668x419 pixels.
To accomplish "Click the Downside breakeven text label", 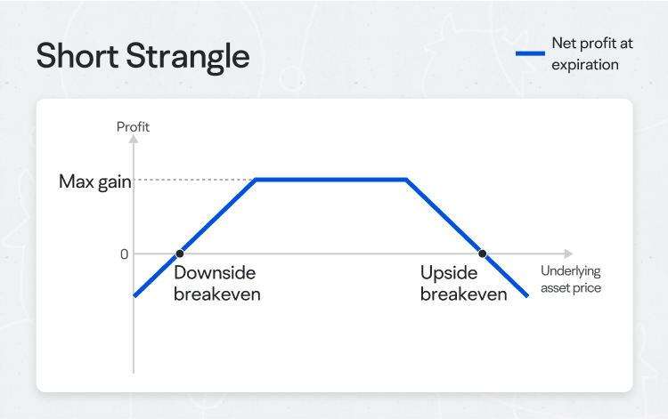I will pyautogui.click(x=216, y=283).
